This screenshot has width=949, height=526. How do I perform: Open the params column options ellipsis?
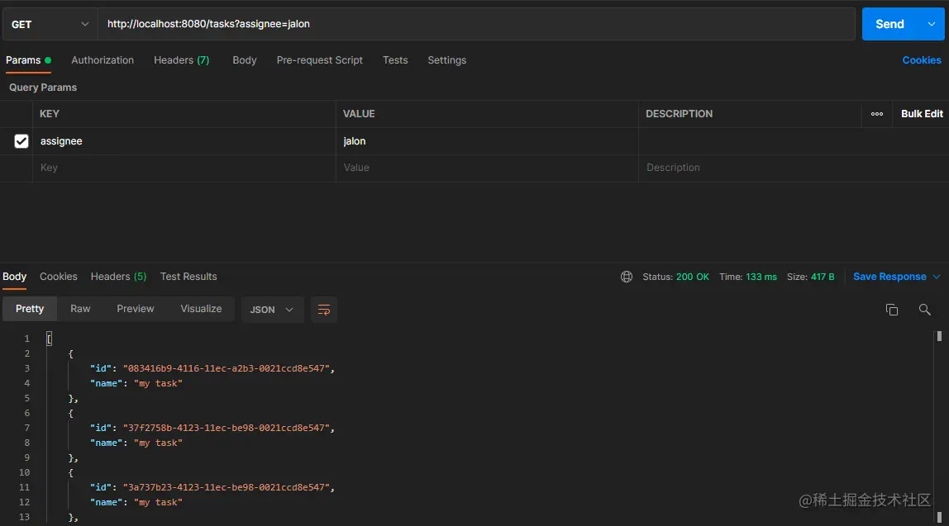[x=877, y=114]
